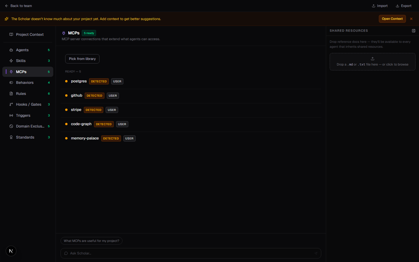Open the Rules section
Screen dimensions: 419x262
click(28, 94)
